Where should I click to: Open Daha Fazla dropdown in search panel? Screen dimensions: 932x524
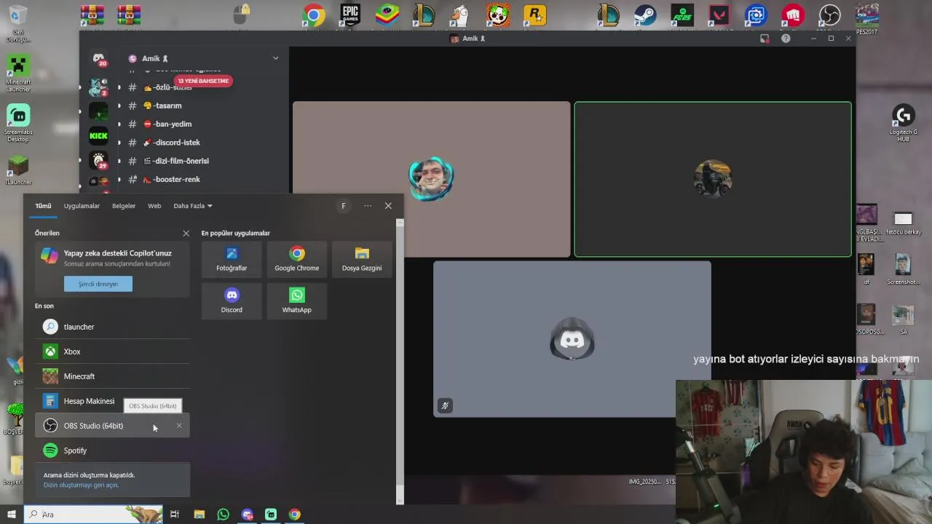click(193, 206)
